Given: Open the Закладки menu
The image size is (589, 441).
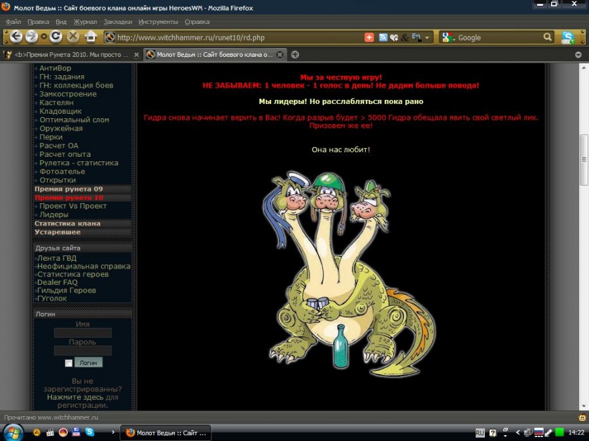Looking at the screenshot, I should pyautogui.click(x=118, y=22).
